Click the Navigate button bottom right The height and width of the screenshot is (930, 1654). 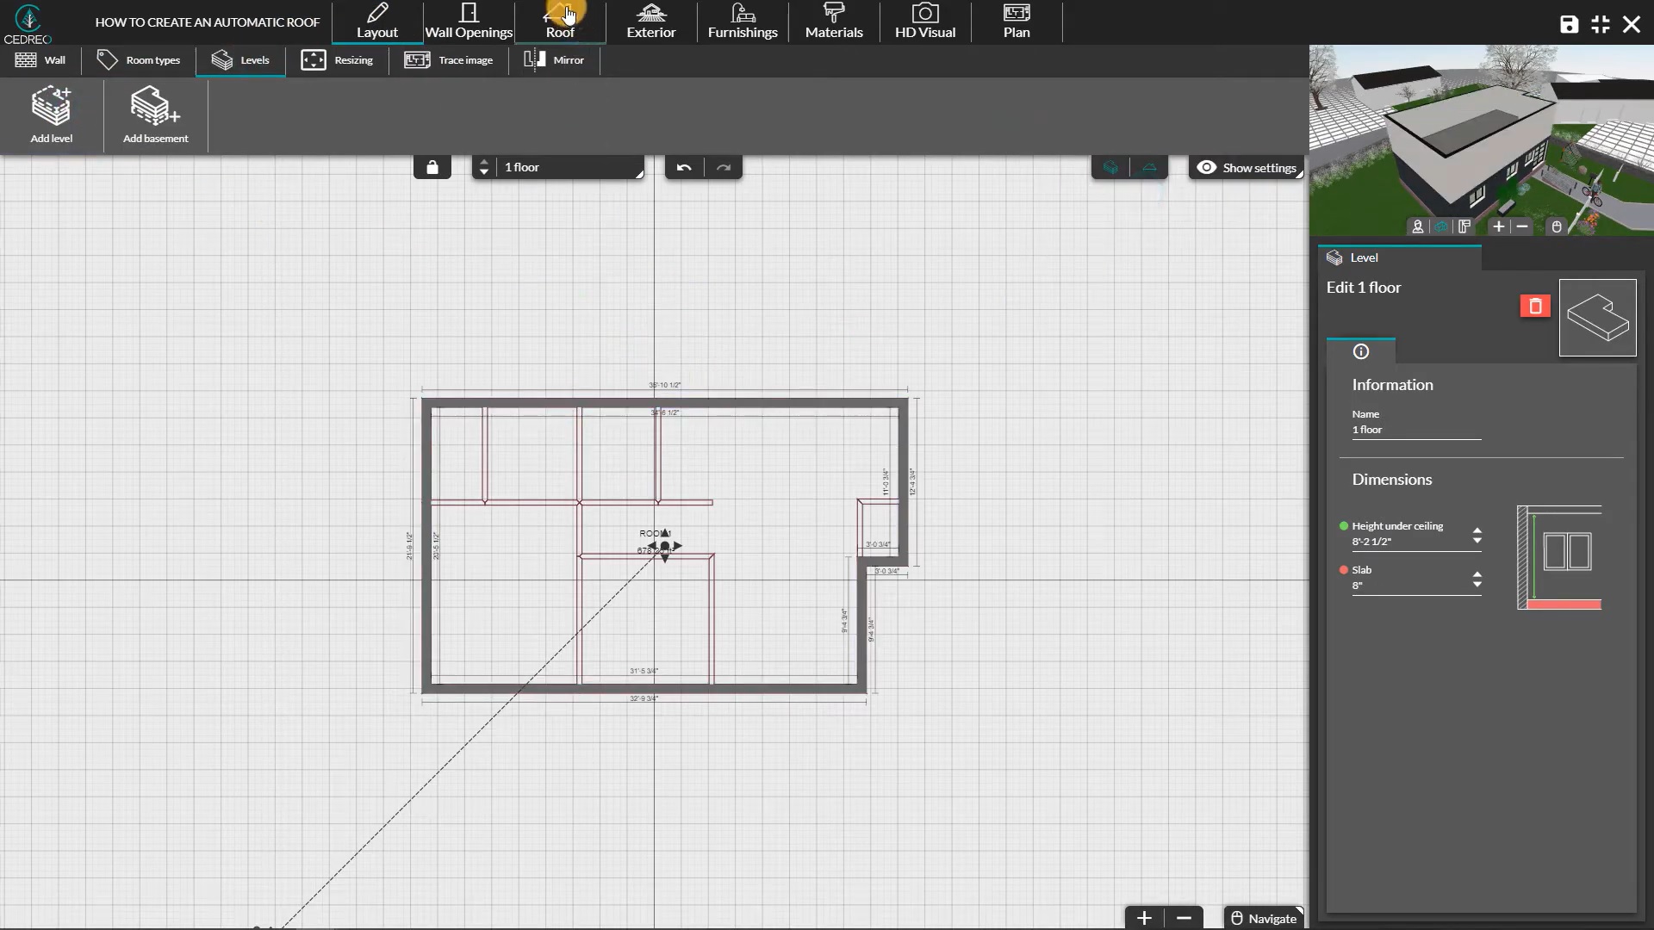(1263, 917)
